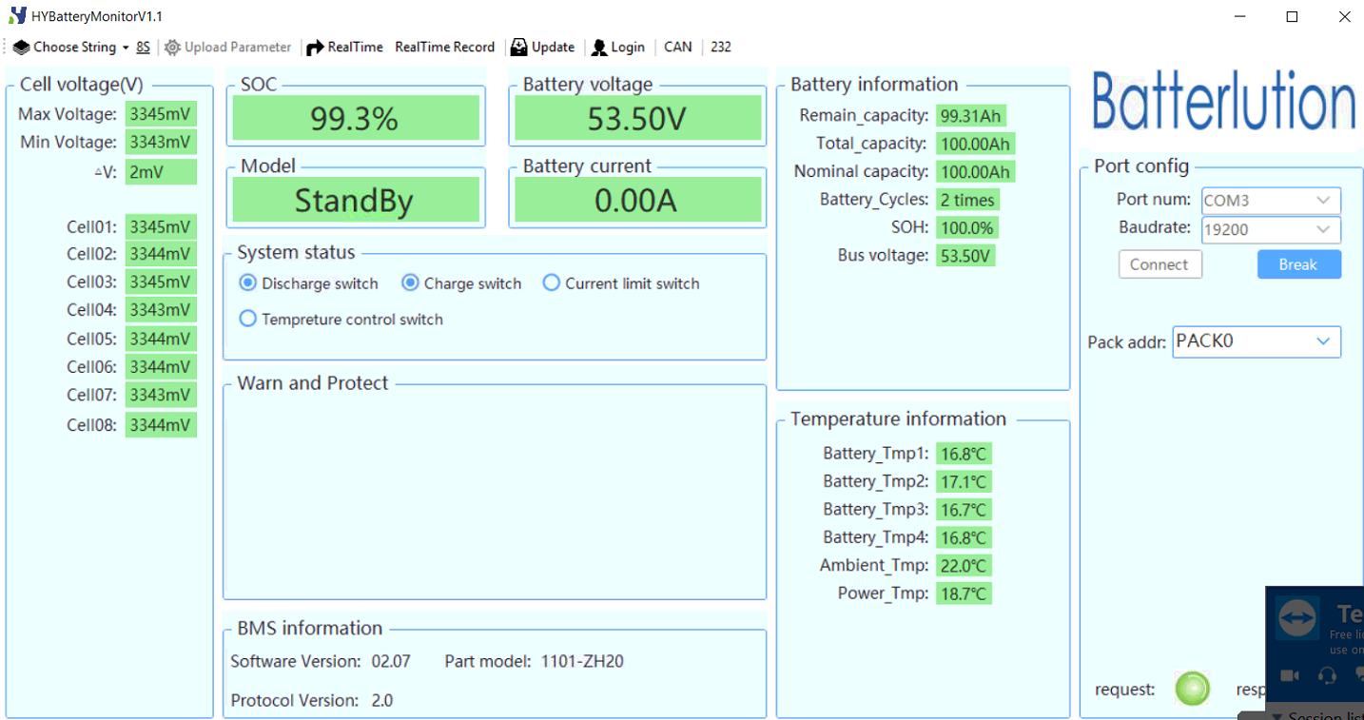Viewport: 1364px width, 720px height.
Task: Click the SOH 100.0% value
Action: click(967, 228)
